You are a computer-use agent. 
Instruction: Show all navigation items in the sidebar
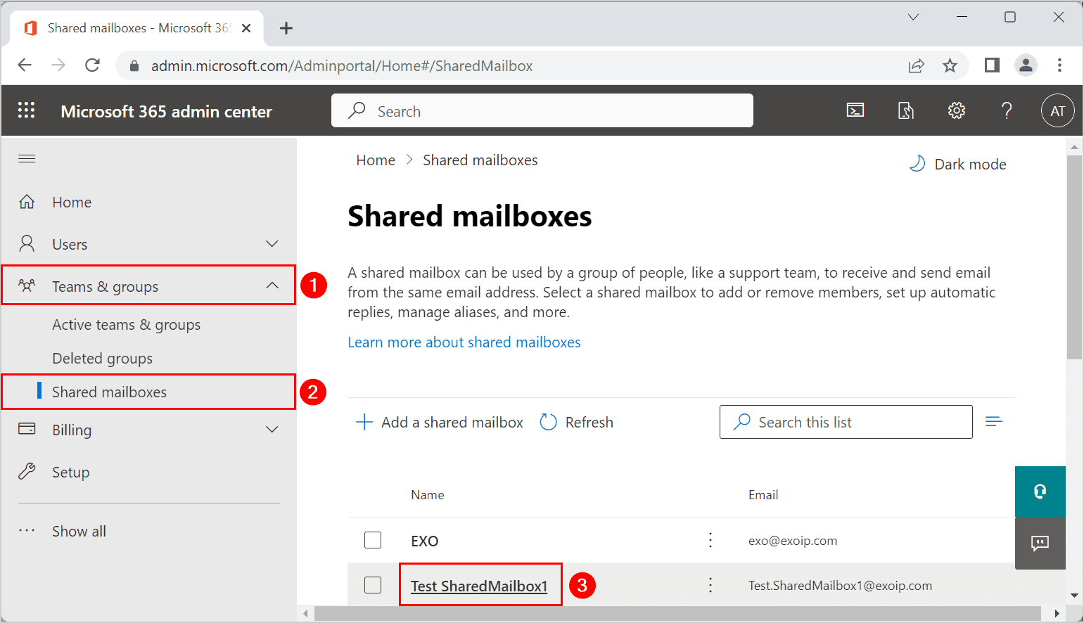click(78, 531)
